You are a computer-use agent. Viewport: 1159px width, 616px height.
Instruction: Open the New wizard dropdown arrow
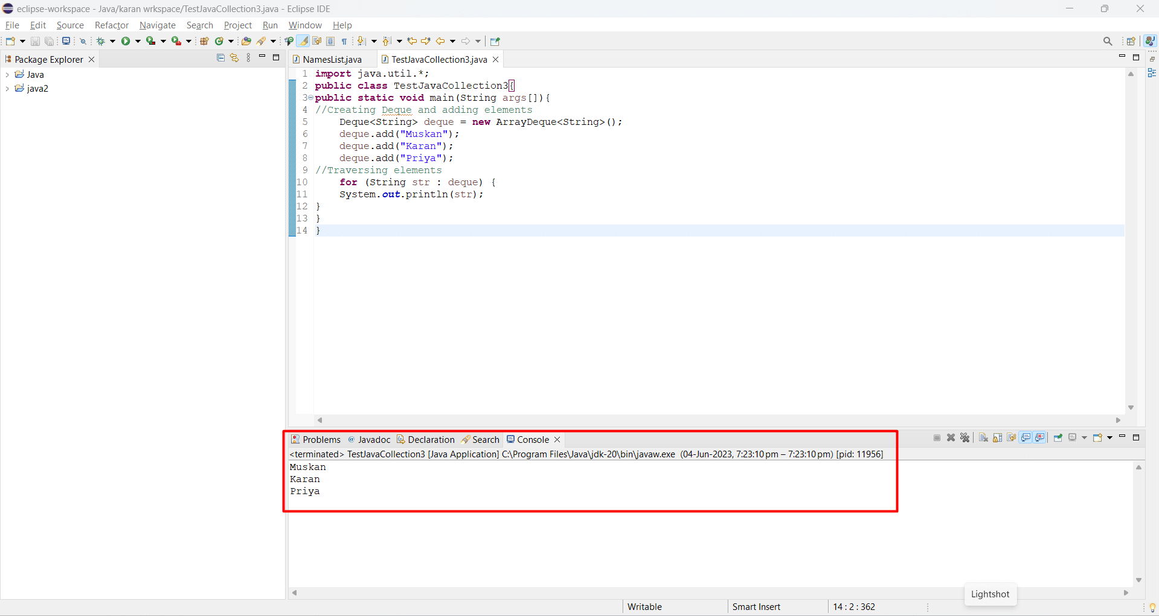click(22, 41)
